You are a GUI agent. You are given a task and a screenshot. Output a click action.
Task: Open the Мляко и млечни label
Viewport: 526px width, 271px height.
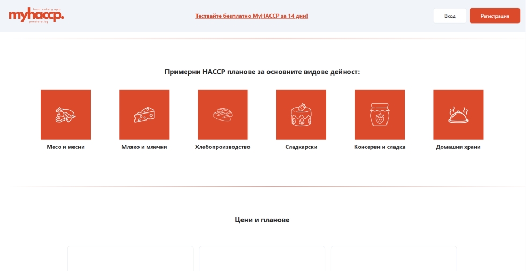pos(144,147)
